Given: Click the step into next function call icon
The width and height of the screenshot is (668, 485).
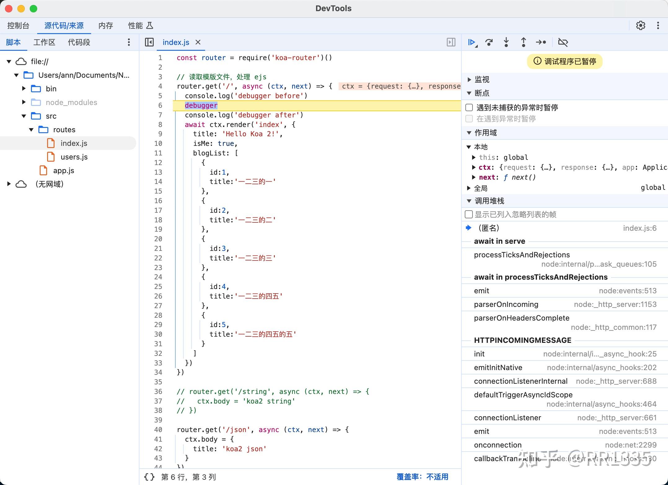Looking at the screenshot, I should tap(506, 42).
